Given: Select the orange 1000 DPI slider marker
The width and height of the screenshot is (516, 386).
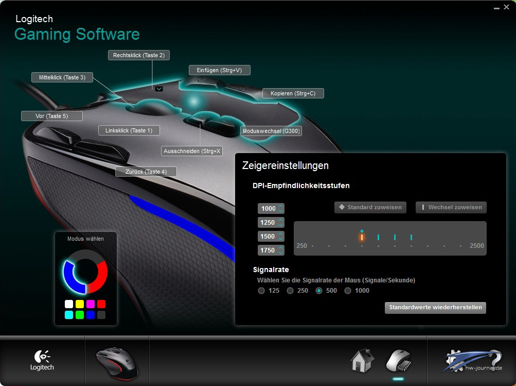Looking at the screenshot, I should pos(362,237).
